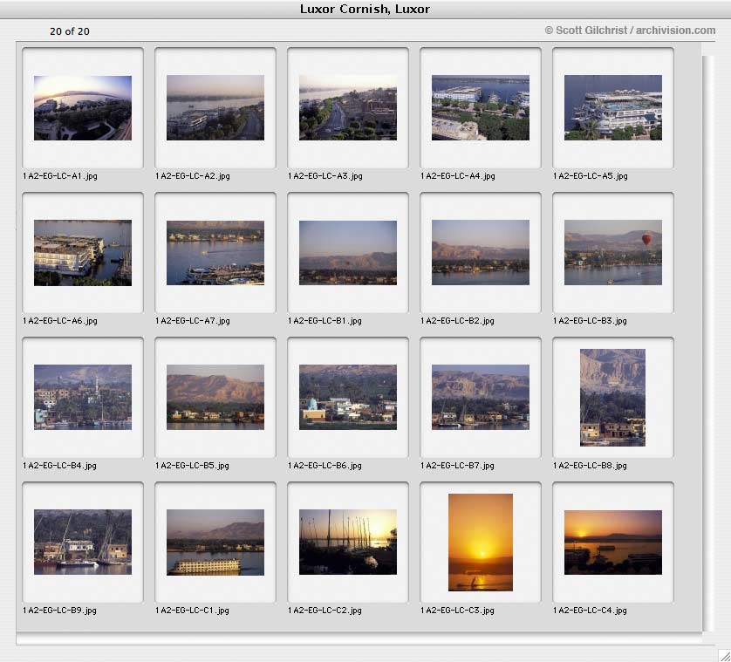Open the 1A2-EG-LC-A6.jpg thumbnail

(x=83, y=253)
